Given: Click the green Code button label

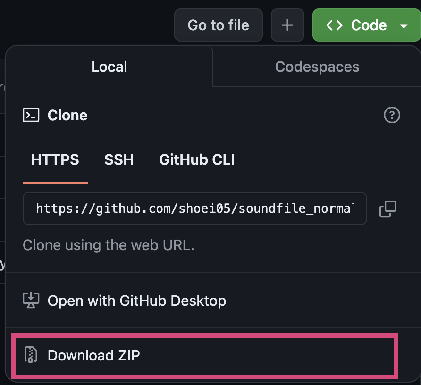Looking at the screenshot, I should click(x=369, y=25).
